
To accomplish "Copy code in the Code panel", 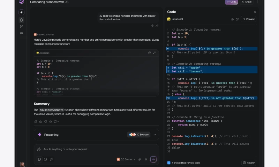I will point(237,19).
